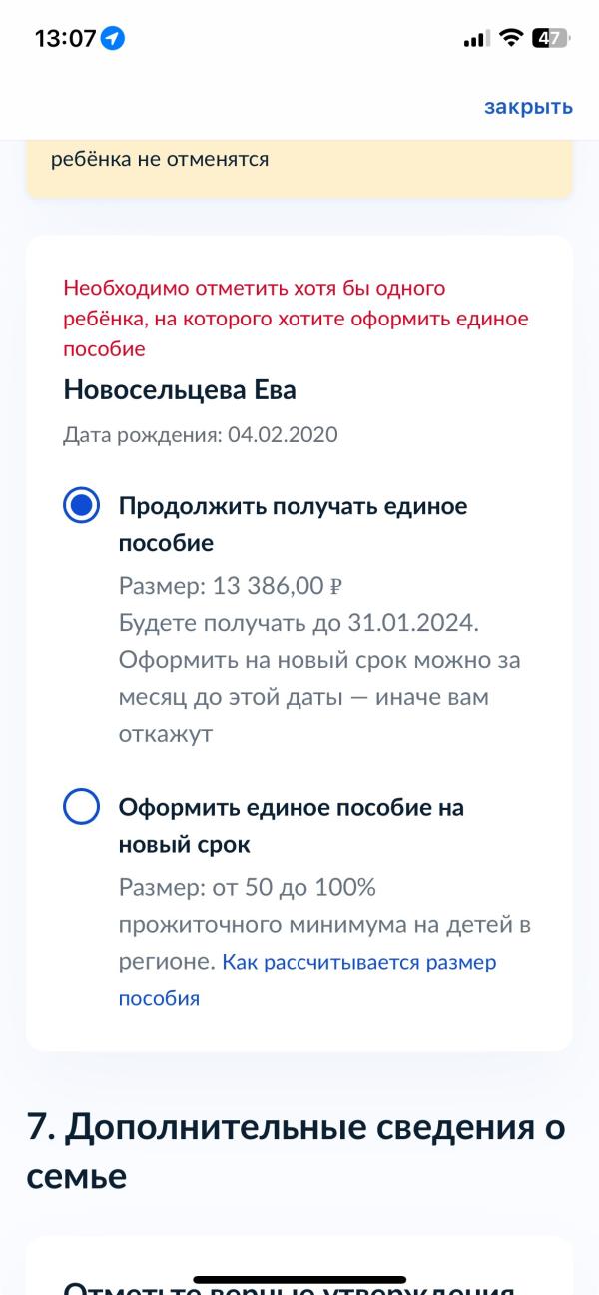Tap label Оформить единое пособие на новый срок

coord(292,825)
